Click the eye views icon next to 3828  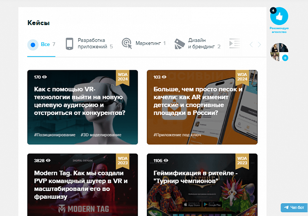coord(48,161)
